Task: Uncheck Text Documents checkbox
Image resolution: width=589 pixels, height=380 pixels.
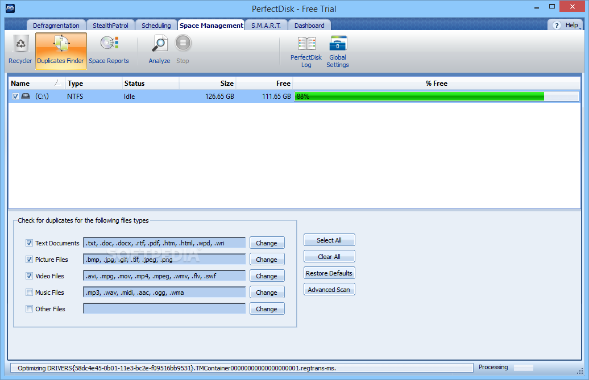Action: coord(30,243)
